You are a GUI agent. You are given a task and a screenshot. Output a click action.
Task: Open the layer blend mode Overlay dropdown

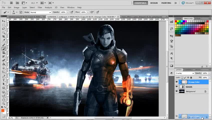[185, 73]
